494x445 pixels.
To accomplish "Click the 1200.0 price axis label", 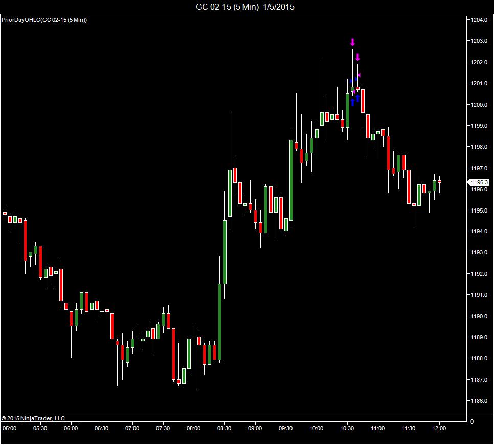I will pyautogui.click(x=479, y=105).
